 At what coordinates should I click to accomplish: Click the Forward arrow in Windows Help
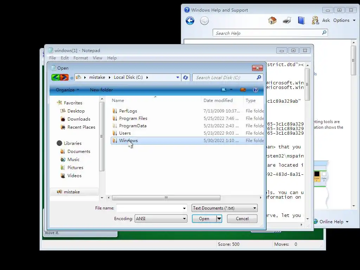pyautogui.click(x=204, y=21)
